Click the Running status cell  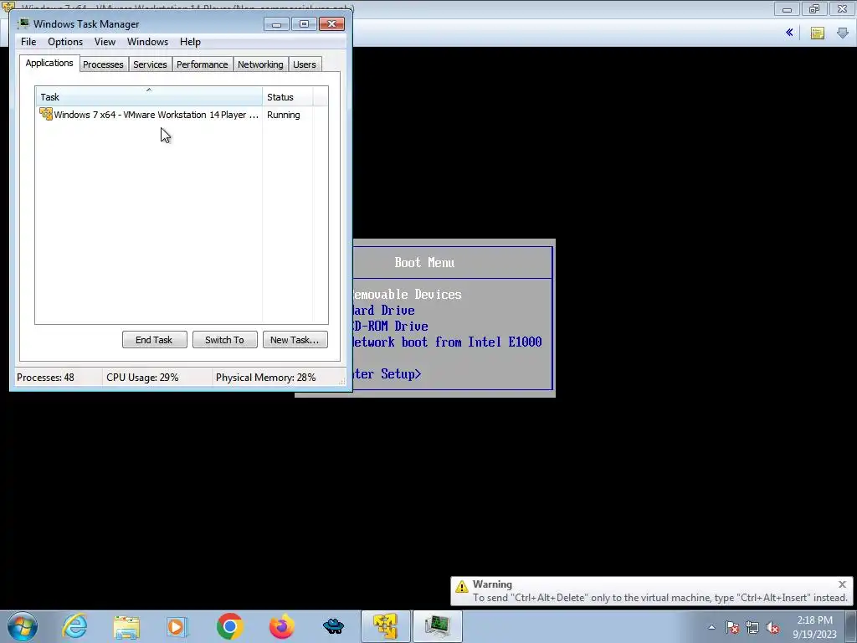[283, 115]
